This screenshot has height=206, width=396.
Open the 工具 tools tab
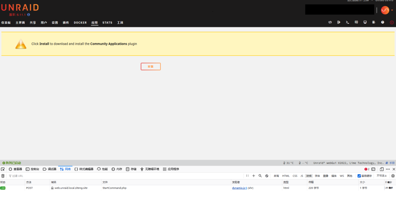120,23
